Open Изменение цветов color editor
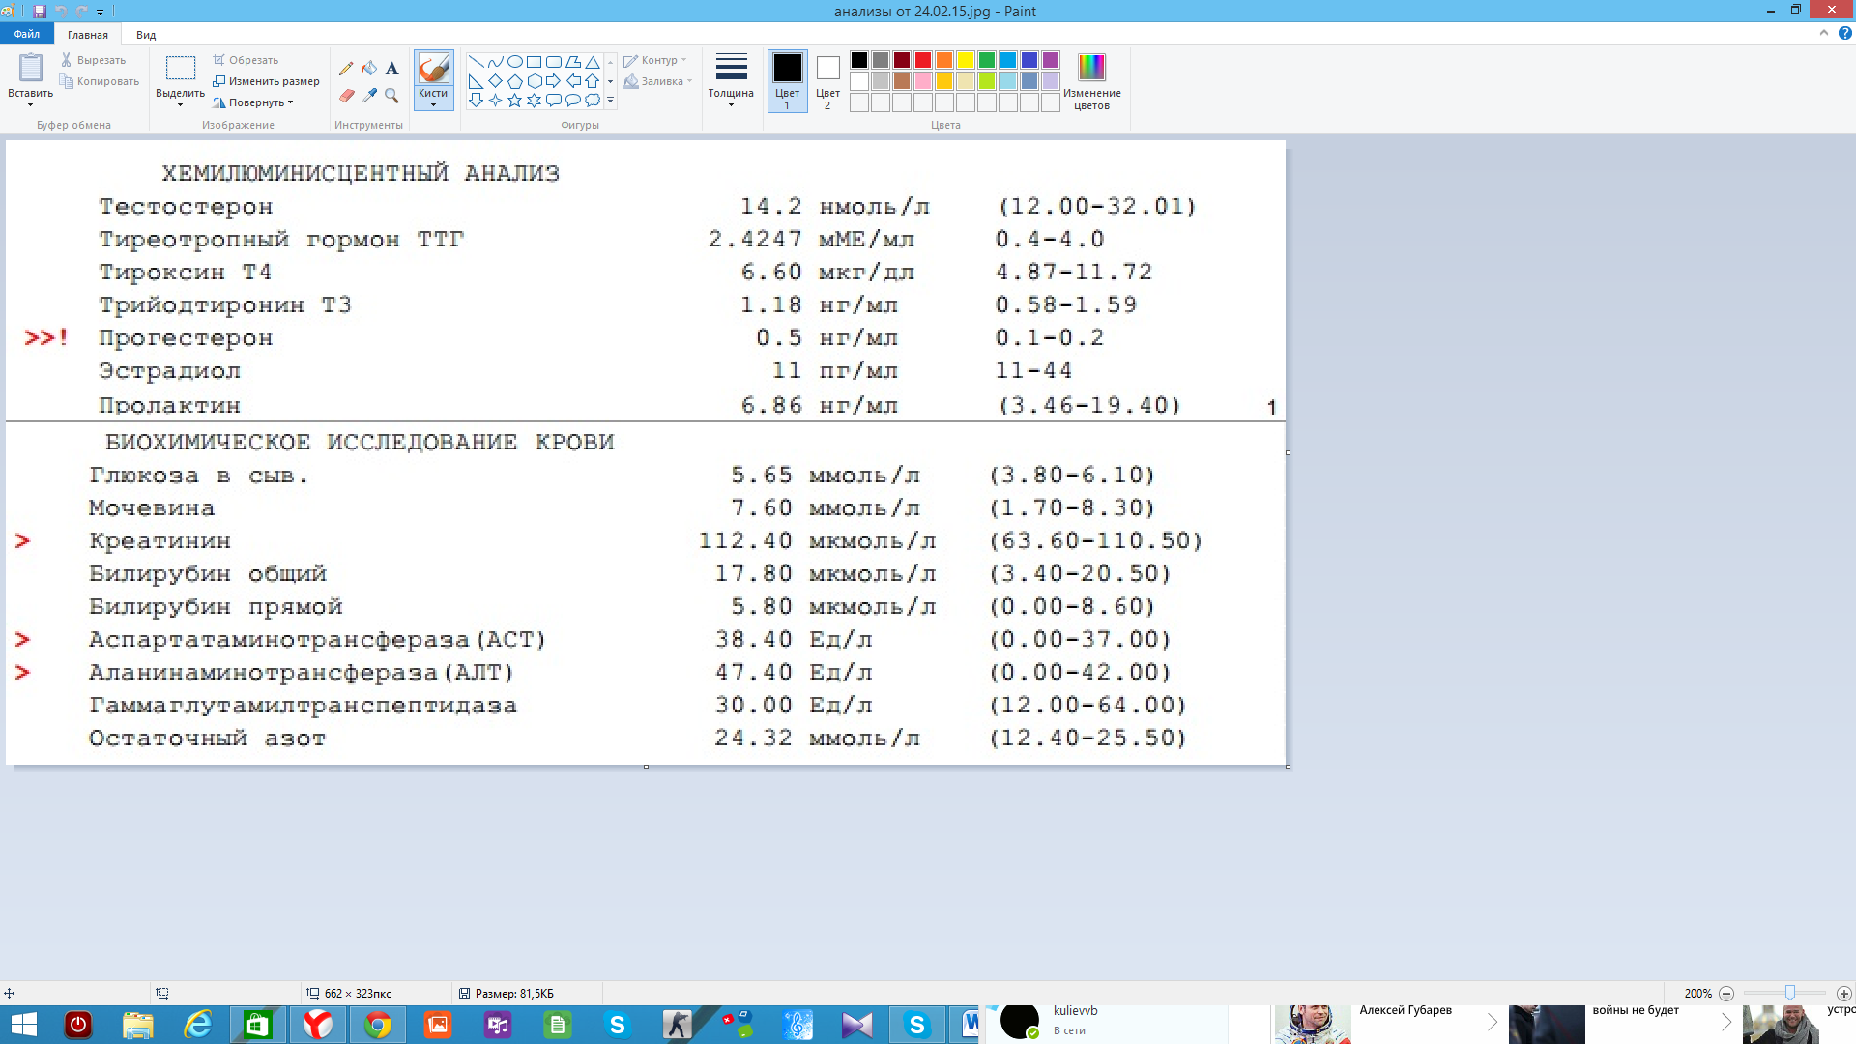Viewport: 1856px width, 1044px height. [x=1091, y=79]
